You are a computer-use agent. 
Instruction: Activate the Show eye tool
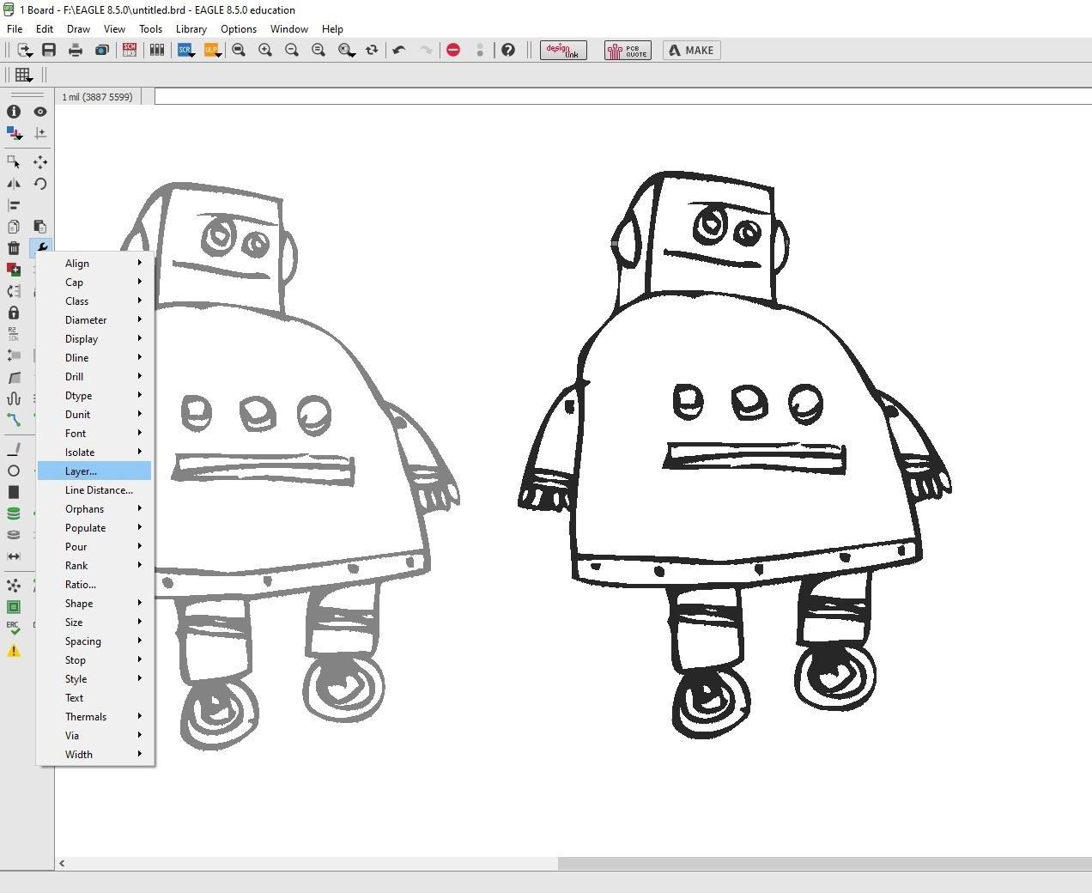pos(40,112)
